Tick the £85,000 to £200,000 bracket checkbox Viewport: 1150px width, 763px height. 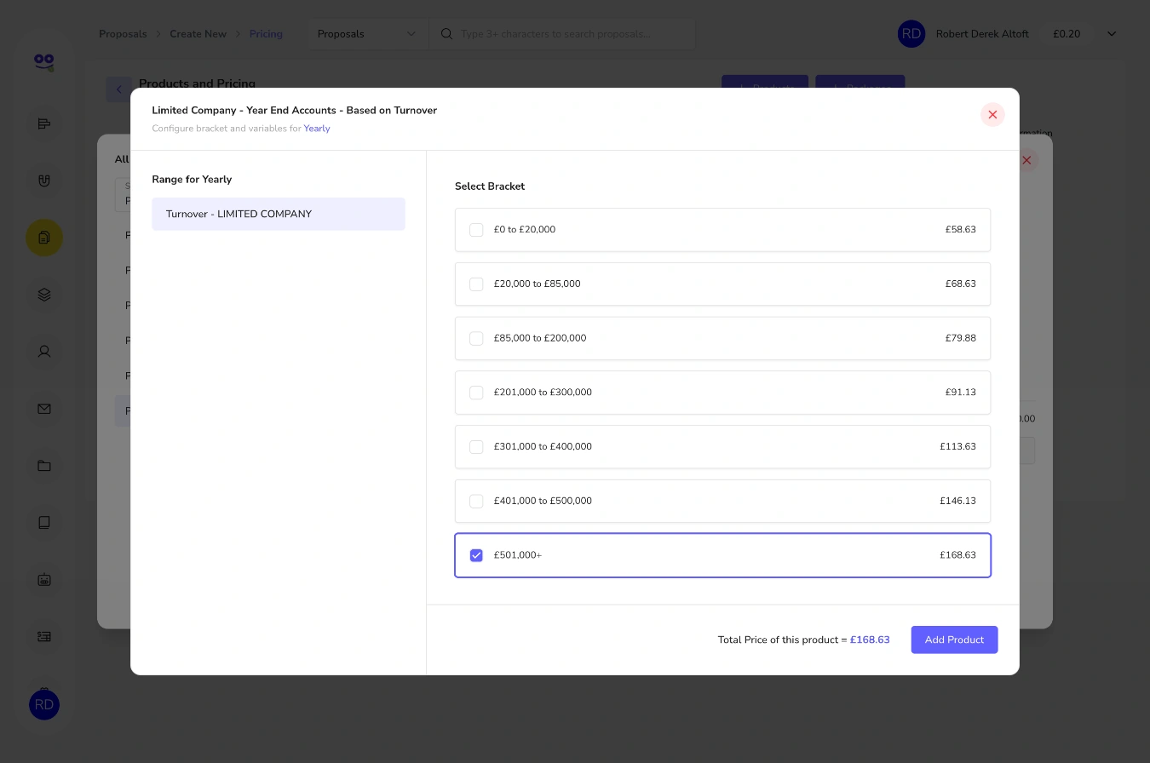pyautogui.click(x=476, y=339)
